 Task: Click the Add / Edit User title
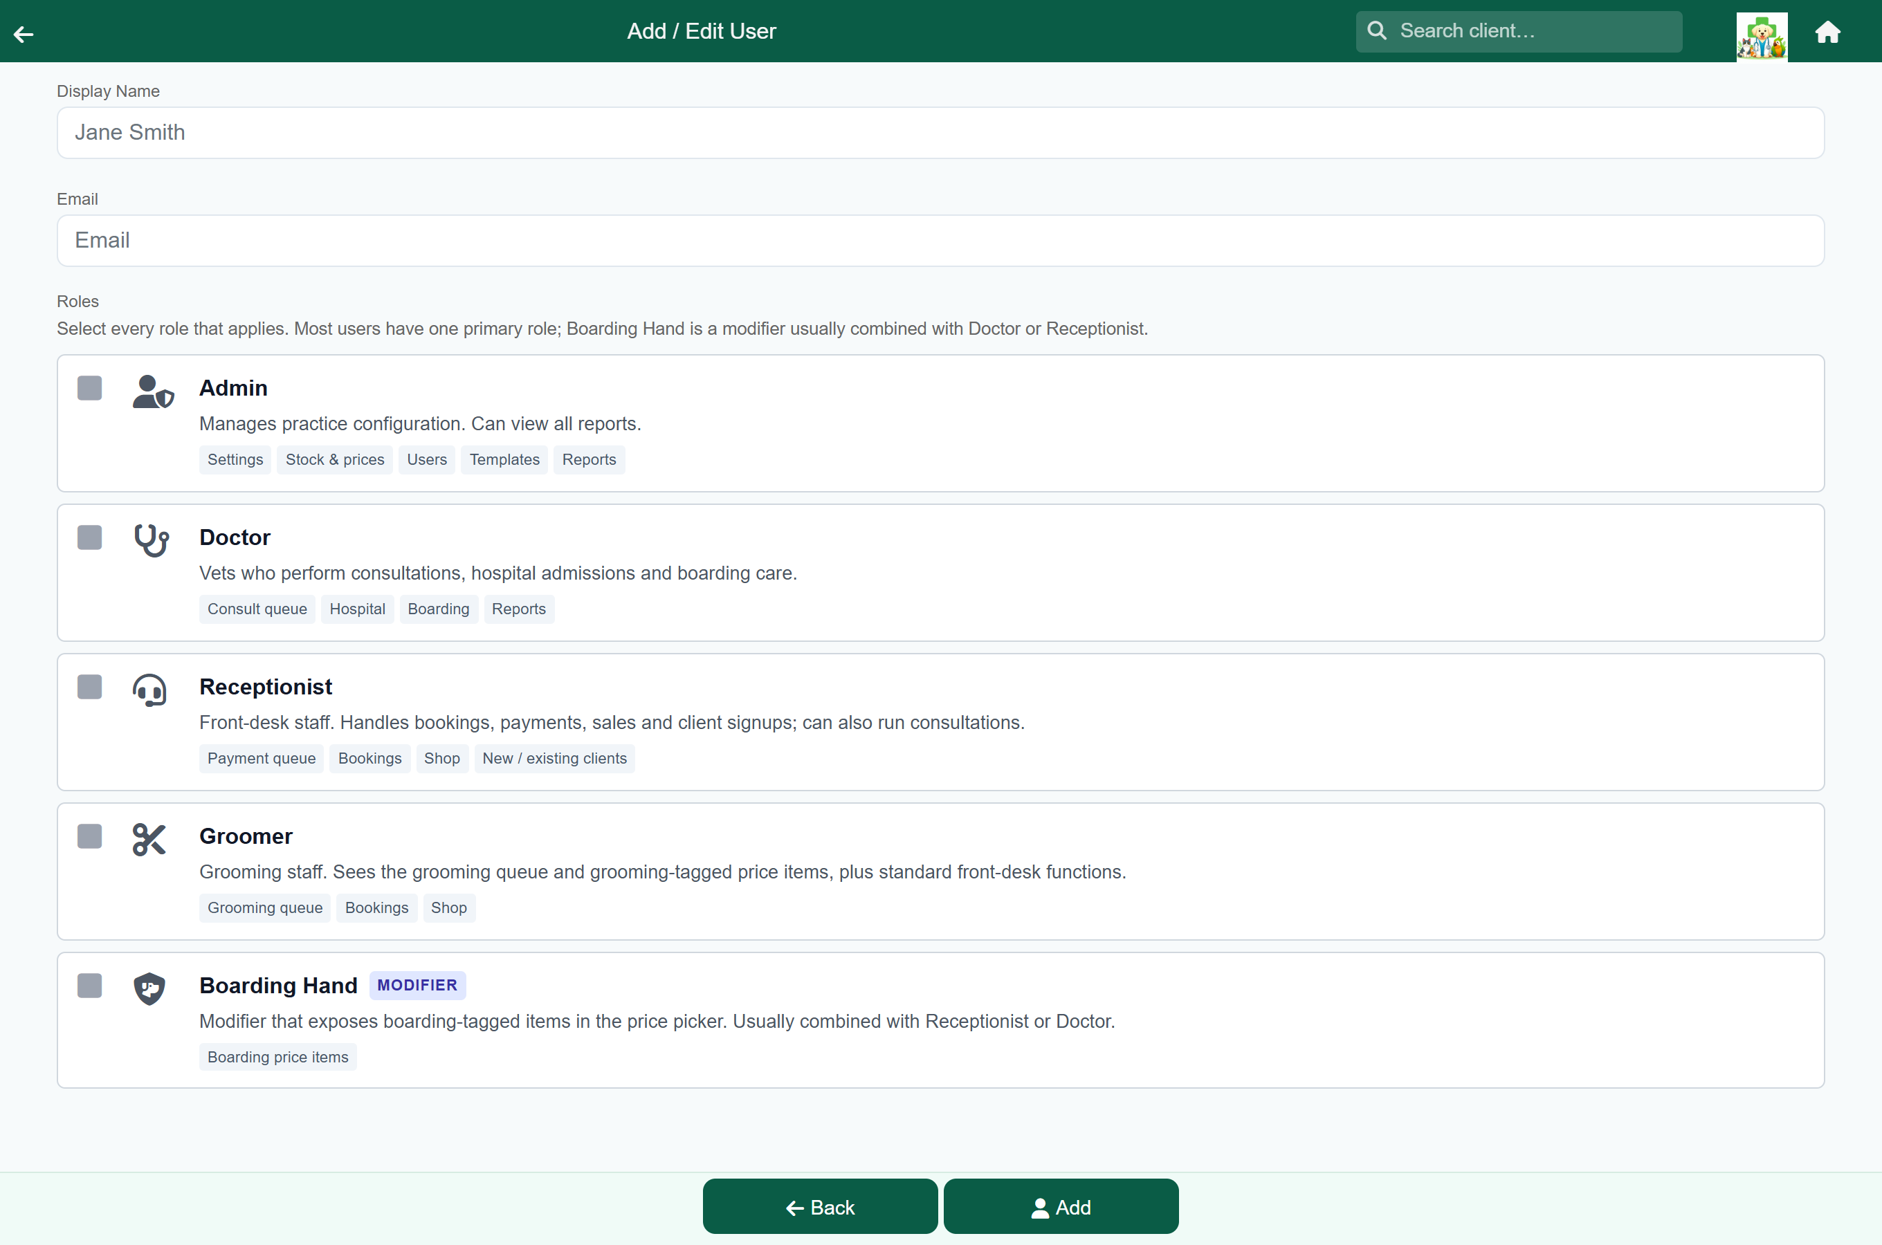701,31
